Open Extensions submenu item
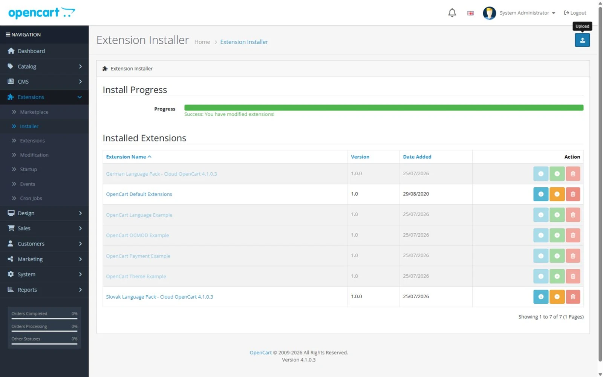Image resolution: width=603 pixels, height=377 pixels. [x=44, y=141]
